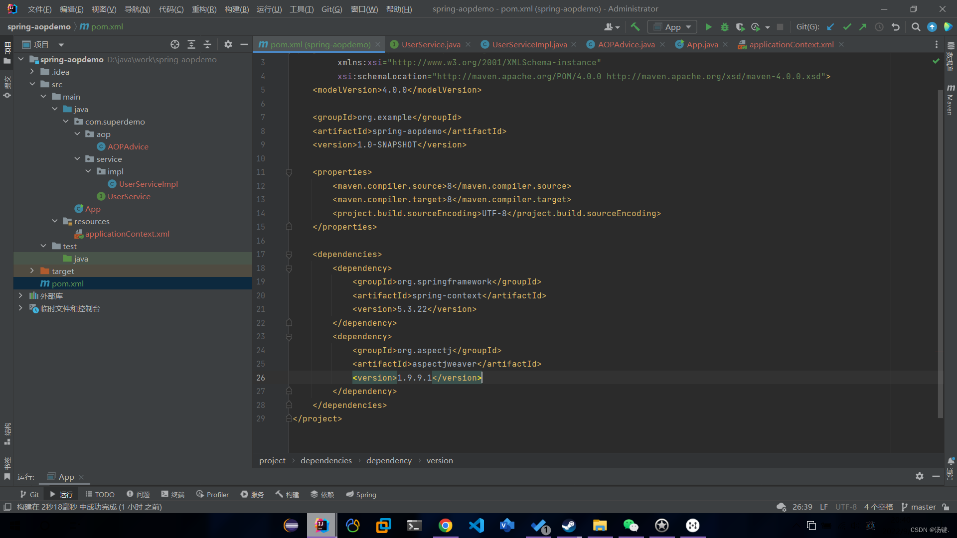This screenshot has width=957, height=538.
Task: Click the Build project hammer icon
Action: (x=635, y=27)
